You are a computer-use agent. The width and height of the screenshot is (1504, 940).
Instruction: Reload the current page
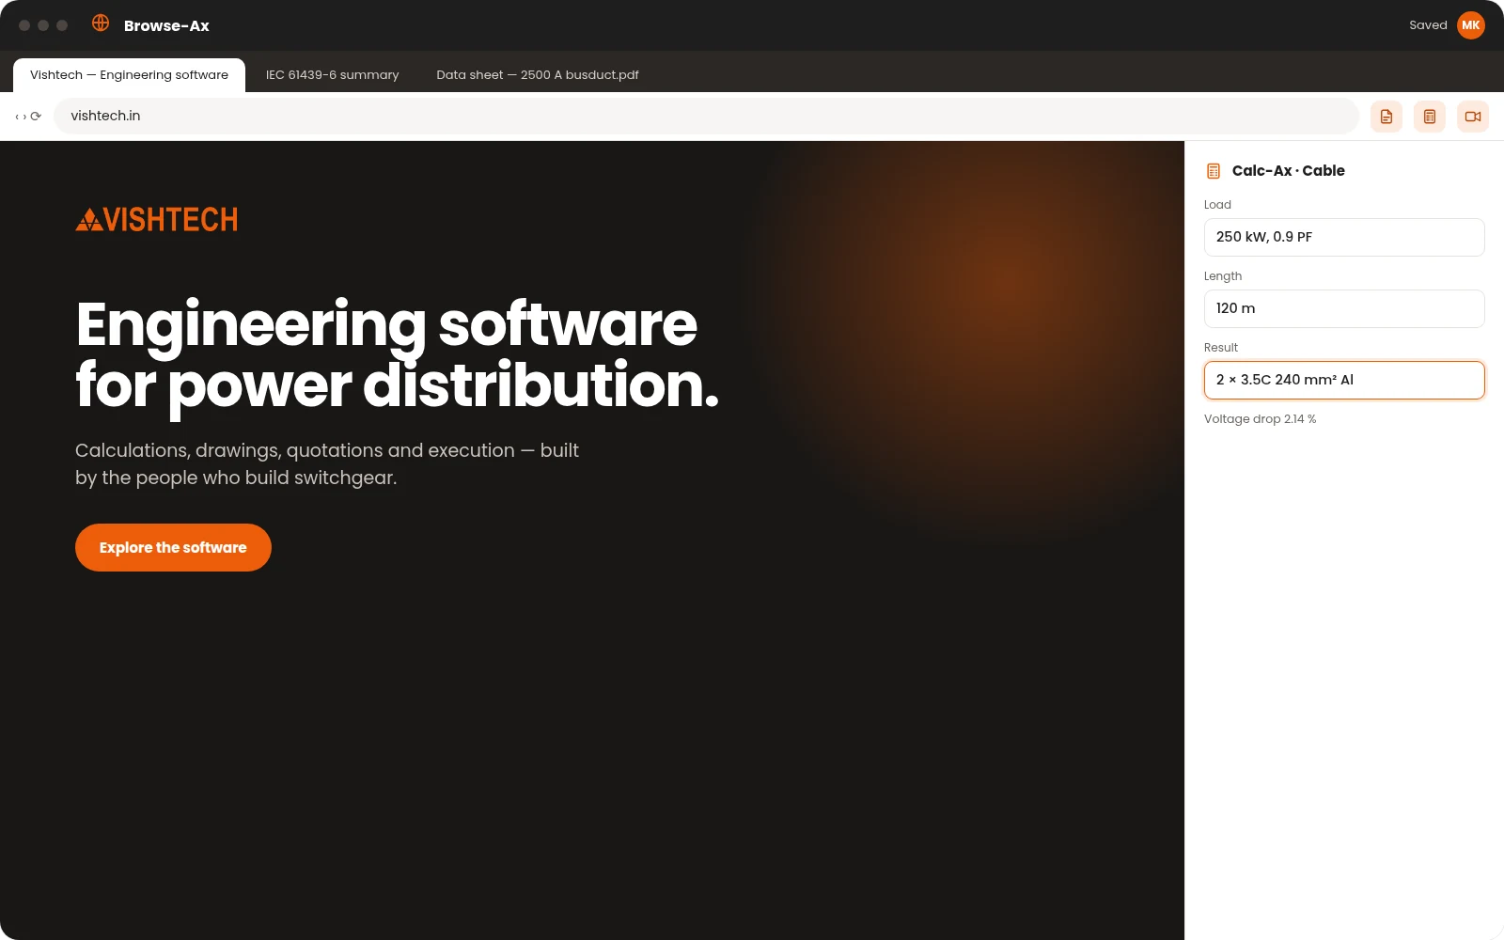(x=36, y=117)
